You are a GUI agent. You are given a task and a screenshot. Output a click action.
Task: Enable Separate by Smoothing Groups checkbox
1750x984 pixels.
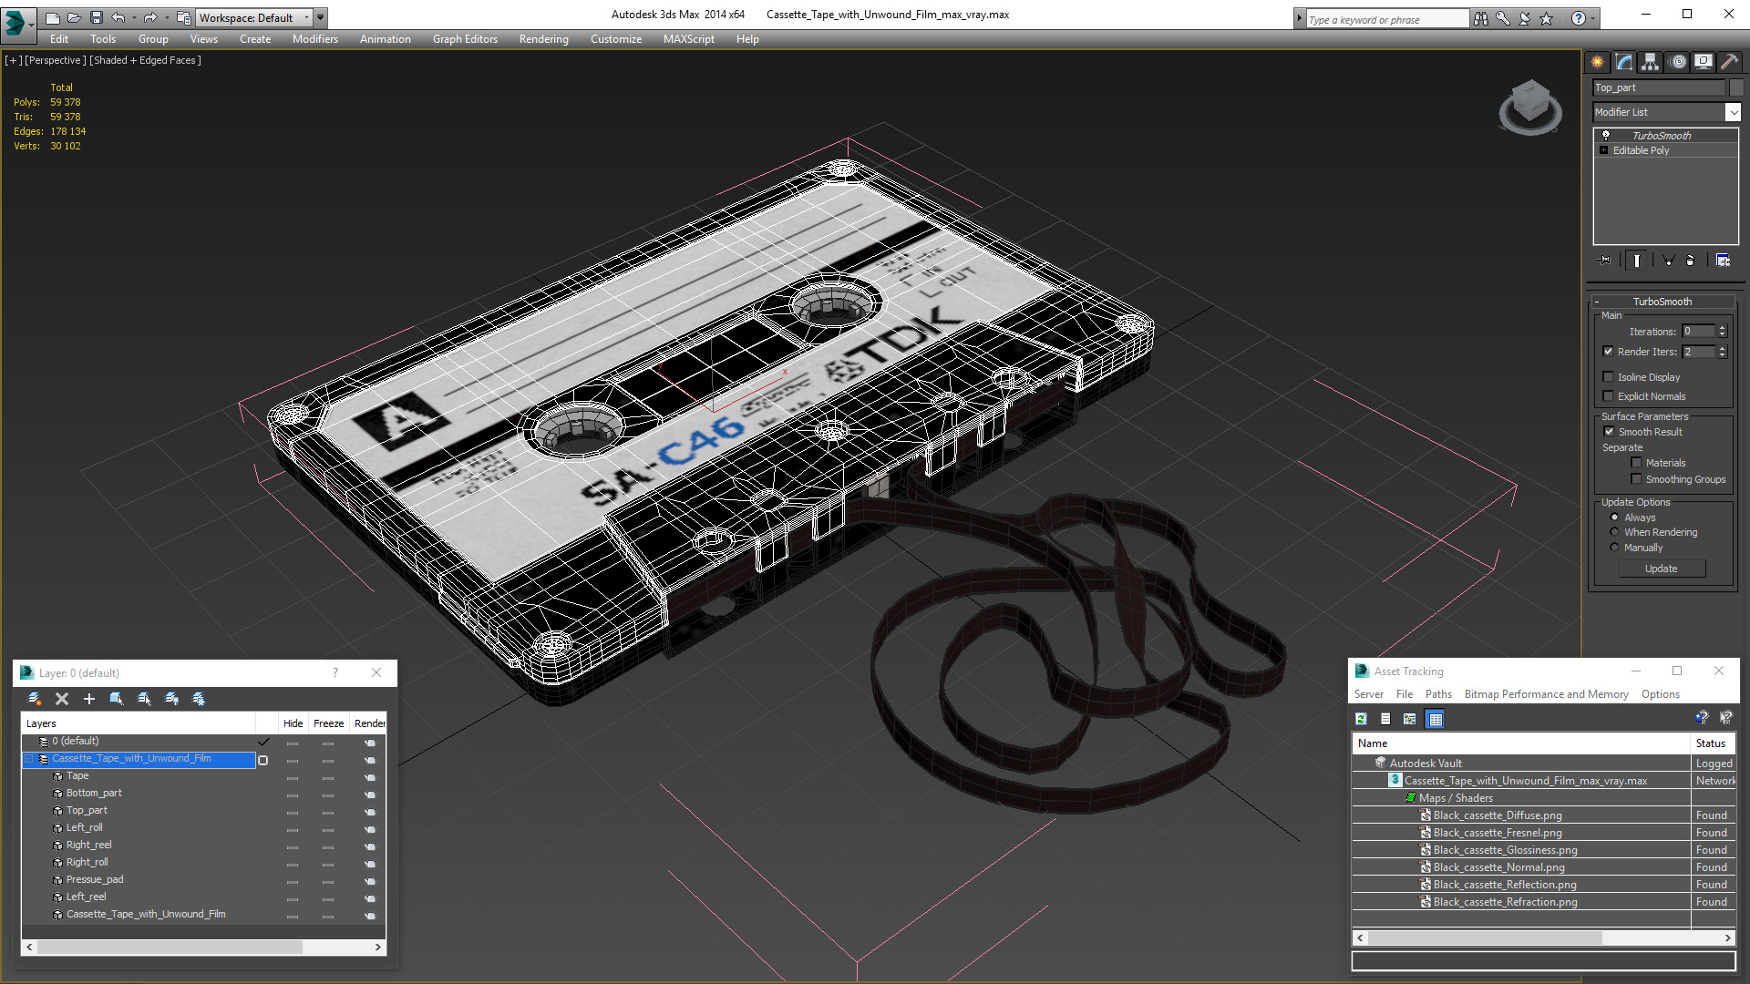tap(1637, 478)
